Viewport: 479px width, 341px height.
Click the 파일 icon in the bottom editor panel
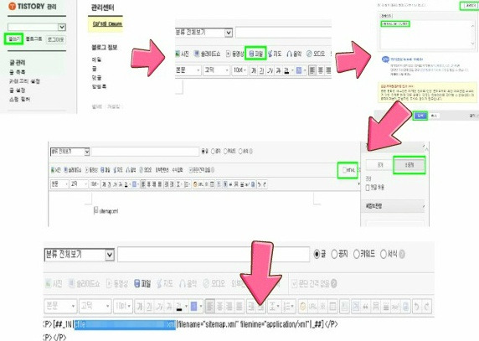tap(142, 284)
